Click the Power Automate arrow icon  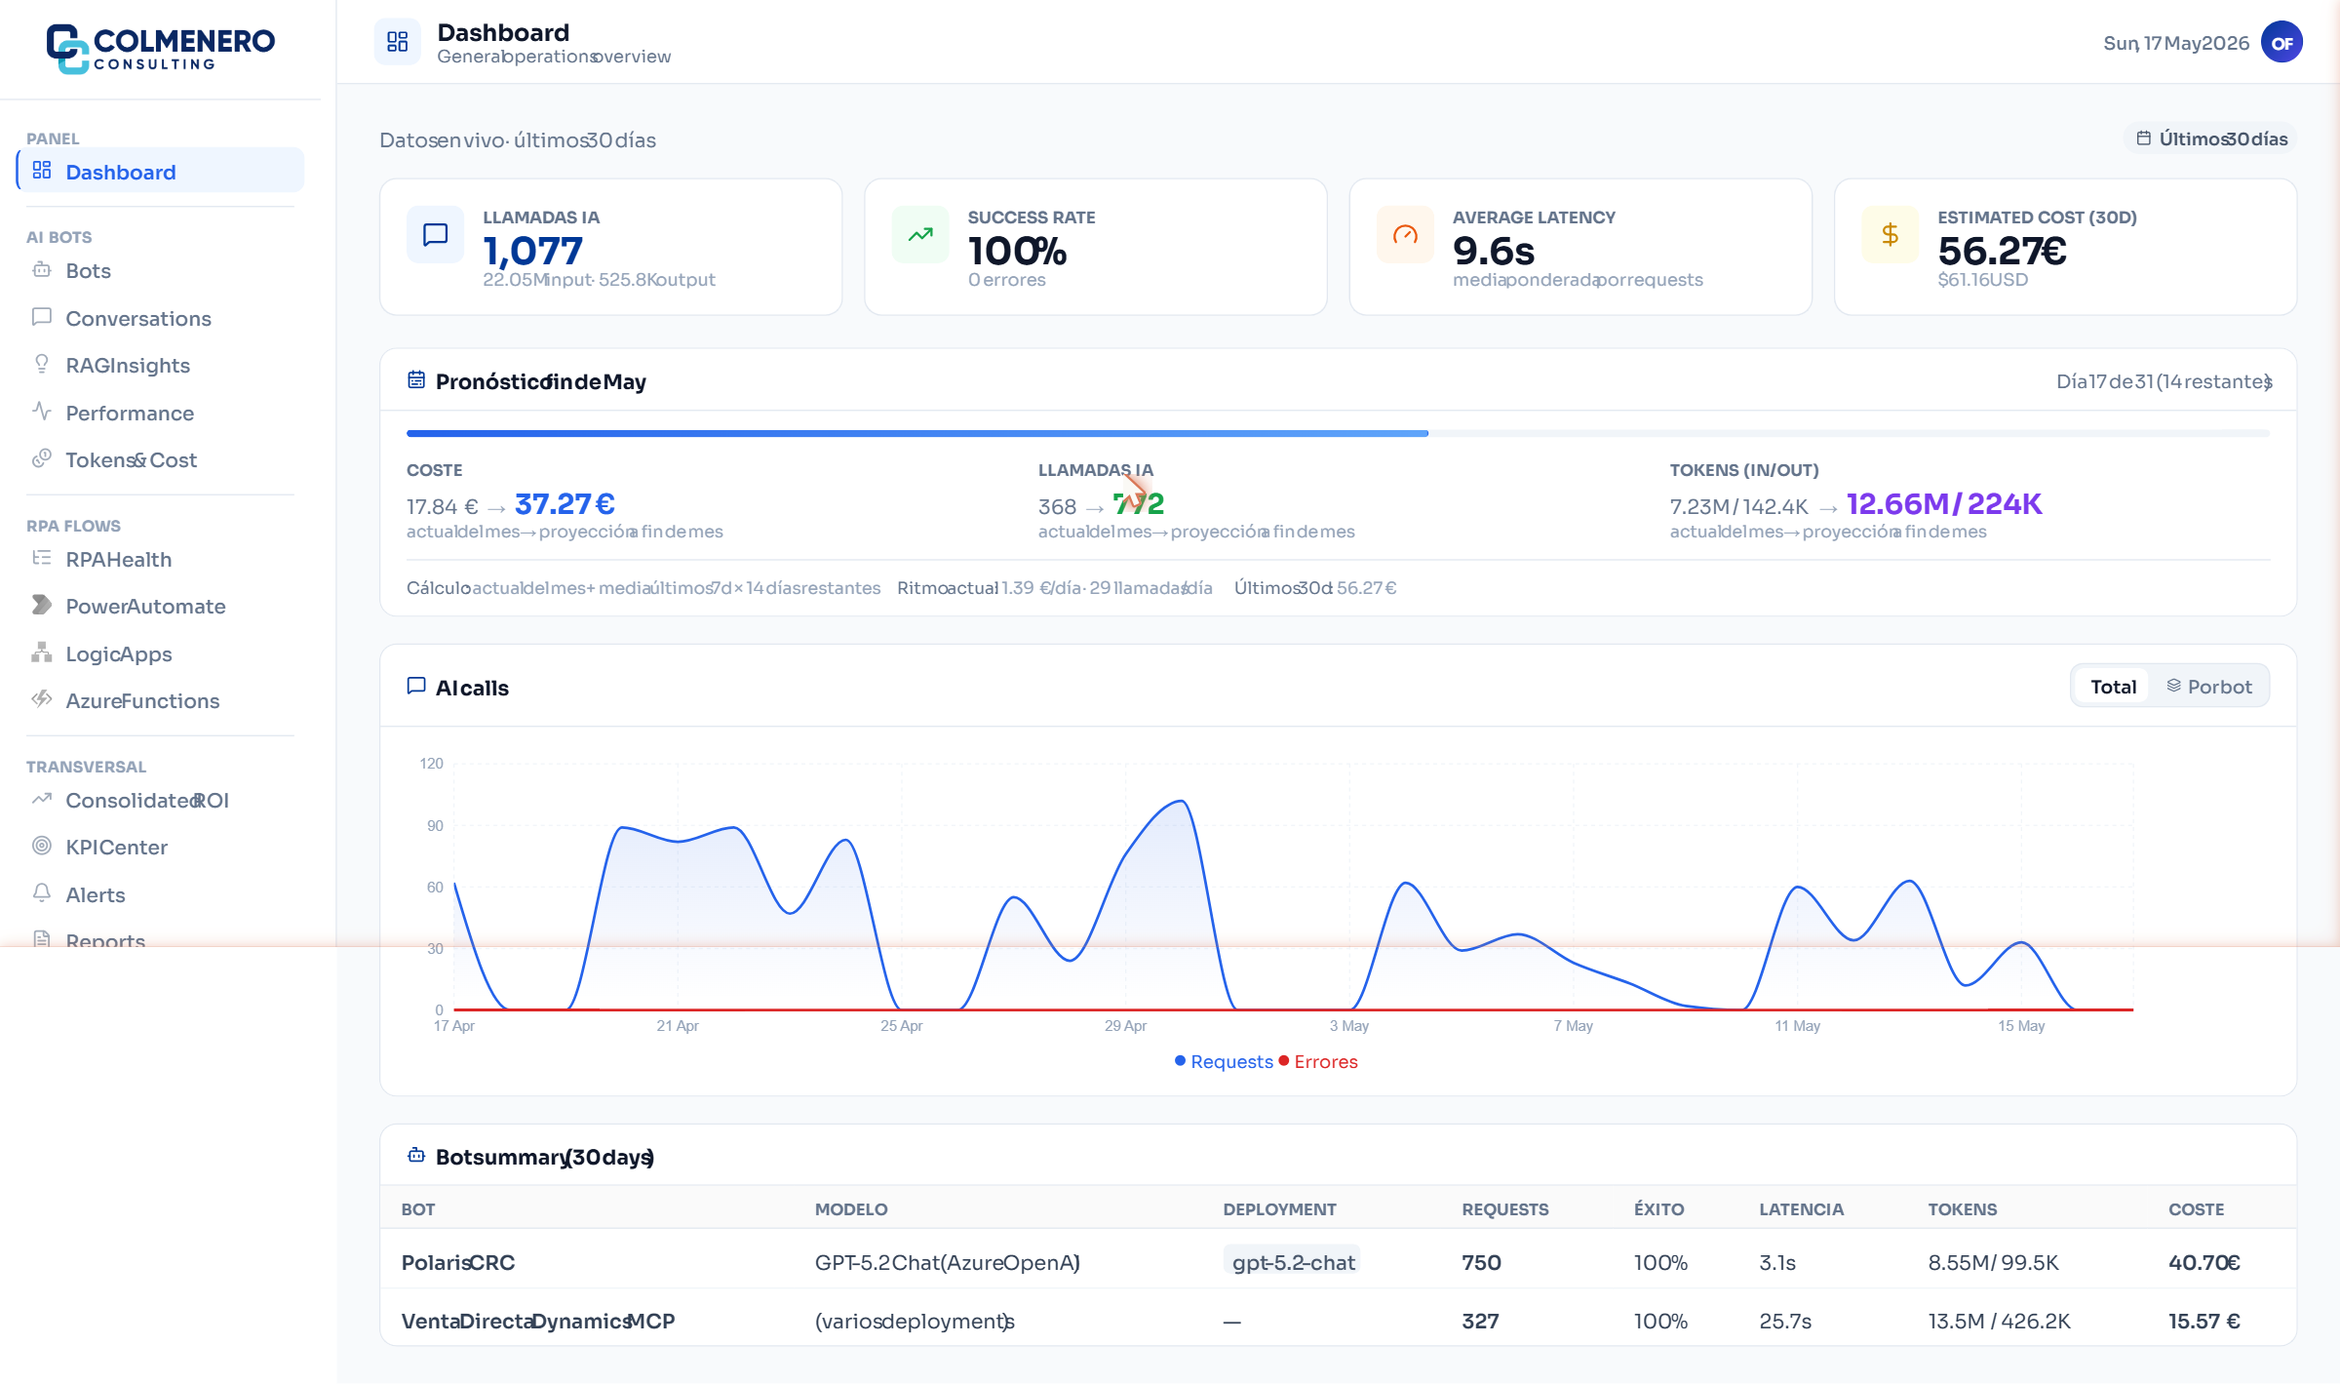coord(42,605)
